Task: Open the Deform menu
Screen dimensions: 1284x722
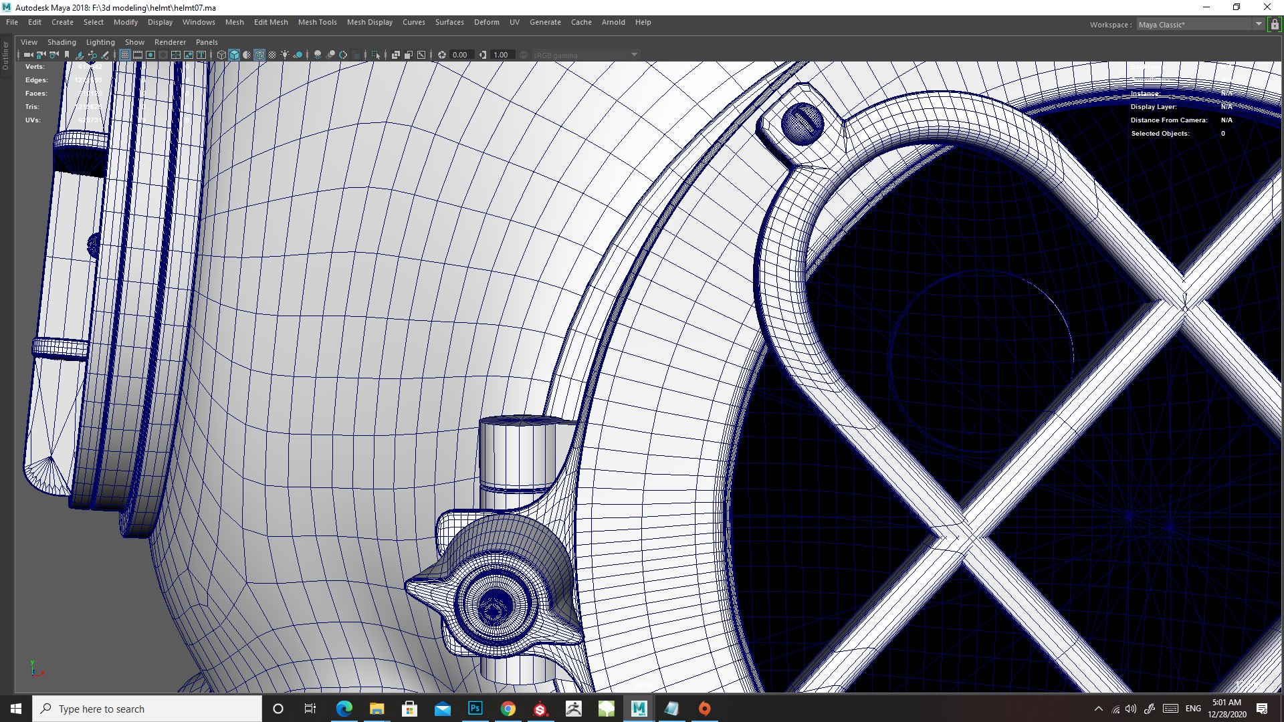Action: (x=487, y=22)
